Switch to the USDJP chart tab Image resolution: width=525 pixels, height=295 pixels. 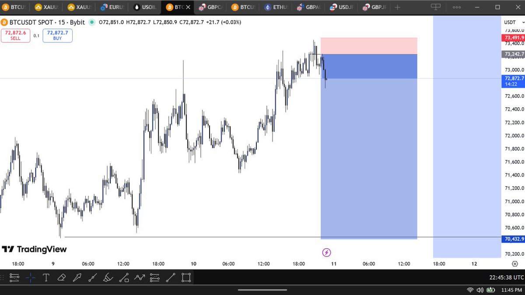[x=342, y=7]
